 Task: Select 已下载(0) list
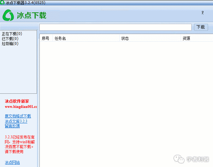[10, 39]
